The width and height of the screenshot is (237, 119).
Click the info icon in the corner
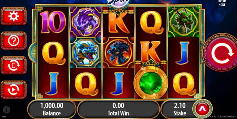click(7, 110)
